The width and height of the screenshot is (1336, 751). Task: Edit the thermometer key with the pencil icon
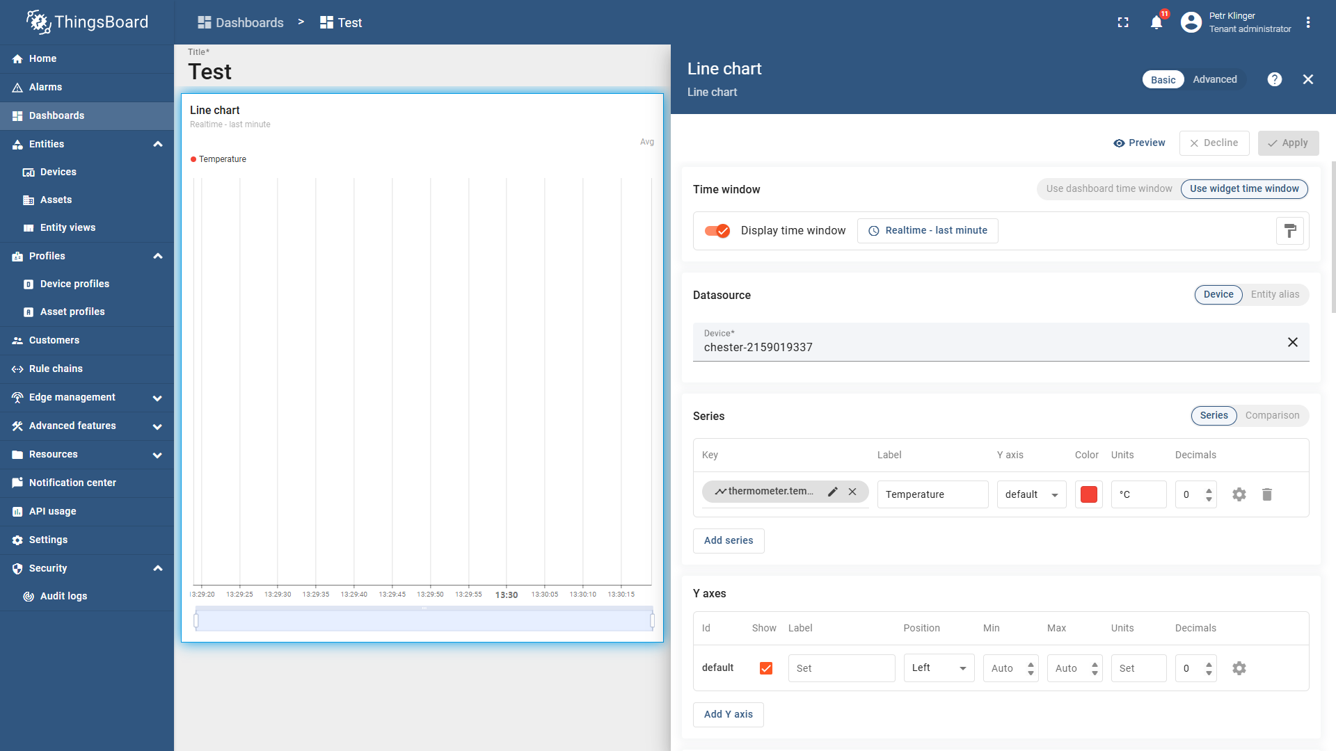[x=833, y=492]
